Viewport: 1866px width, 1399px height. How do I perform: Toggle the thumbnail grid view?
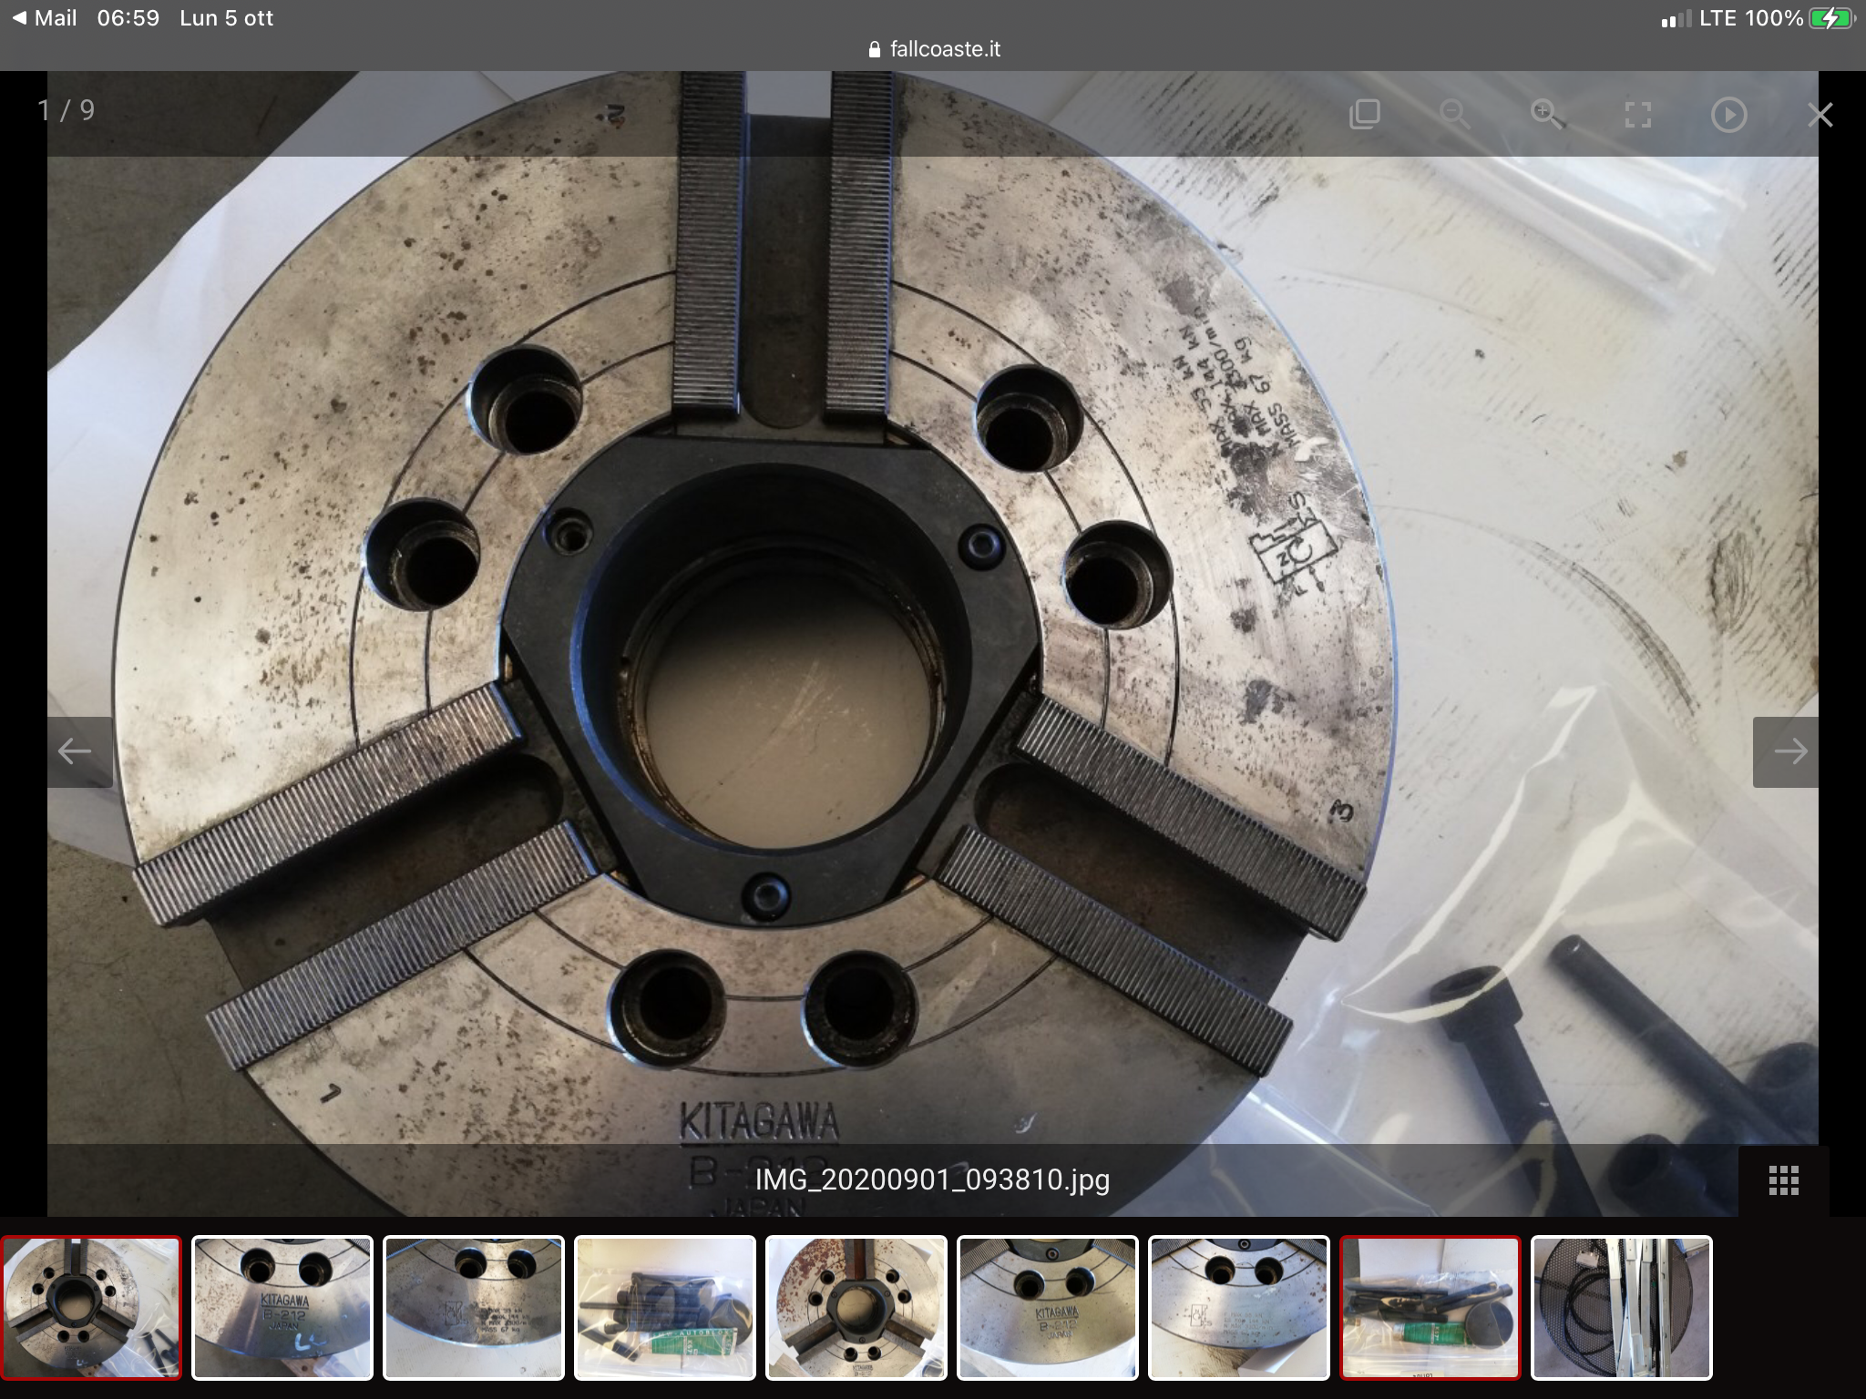pyautogui.click(x=1783, y=1180)
